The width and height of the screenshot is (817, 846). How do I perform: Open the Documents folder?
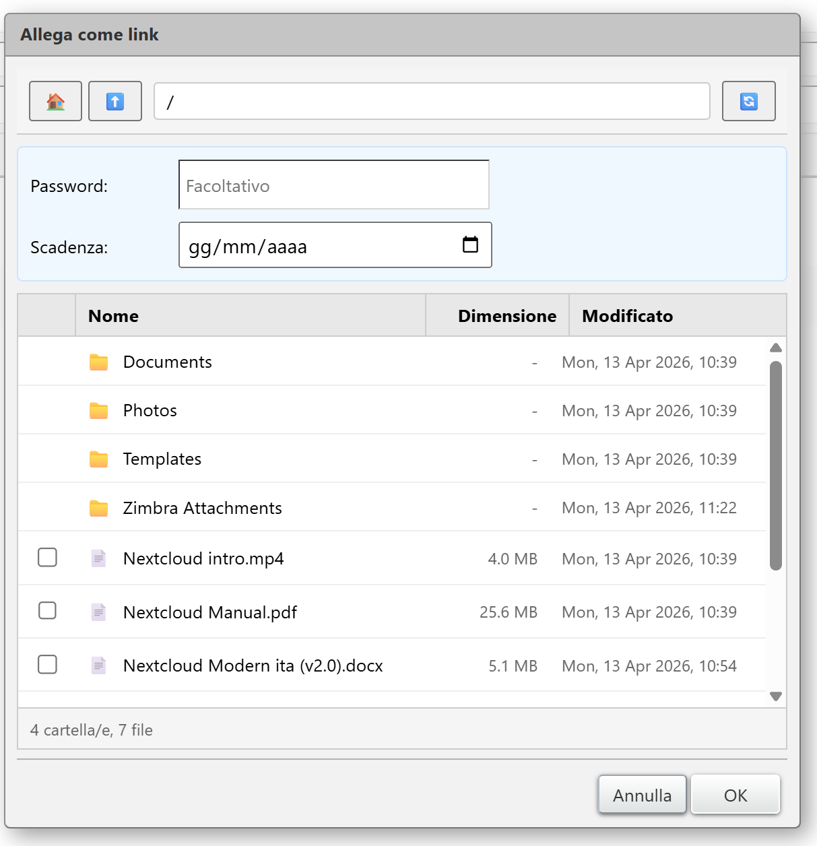click(x=167, y=362)
